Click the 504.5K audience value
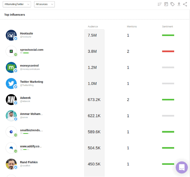The height and width of the screenshot is (177, 190). (94, 148)
